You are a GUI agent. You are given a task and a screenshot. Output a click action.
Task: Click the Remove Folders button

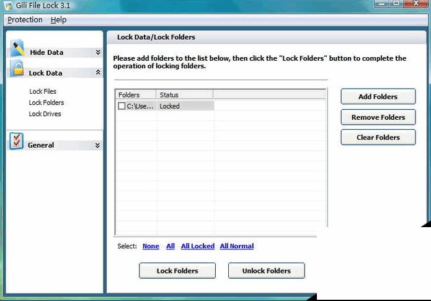[378, 117]
